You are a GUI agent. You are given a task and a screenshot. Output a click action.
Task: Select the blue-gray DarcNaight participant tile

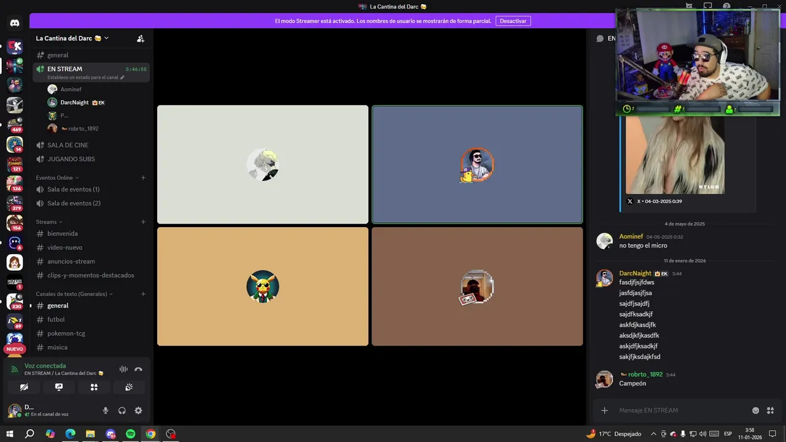tap(477, 165)
